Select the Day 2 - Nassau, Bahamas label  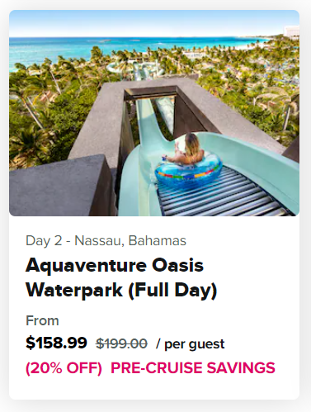click(106, 240)
